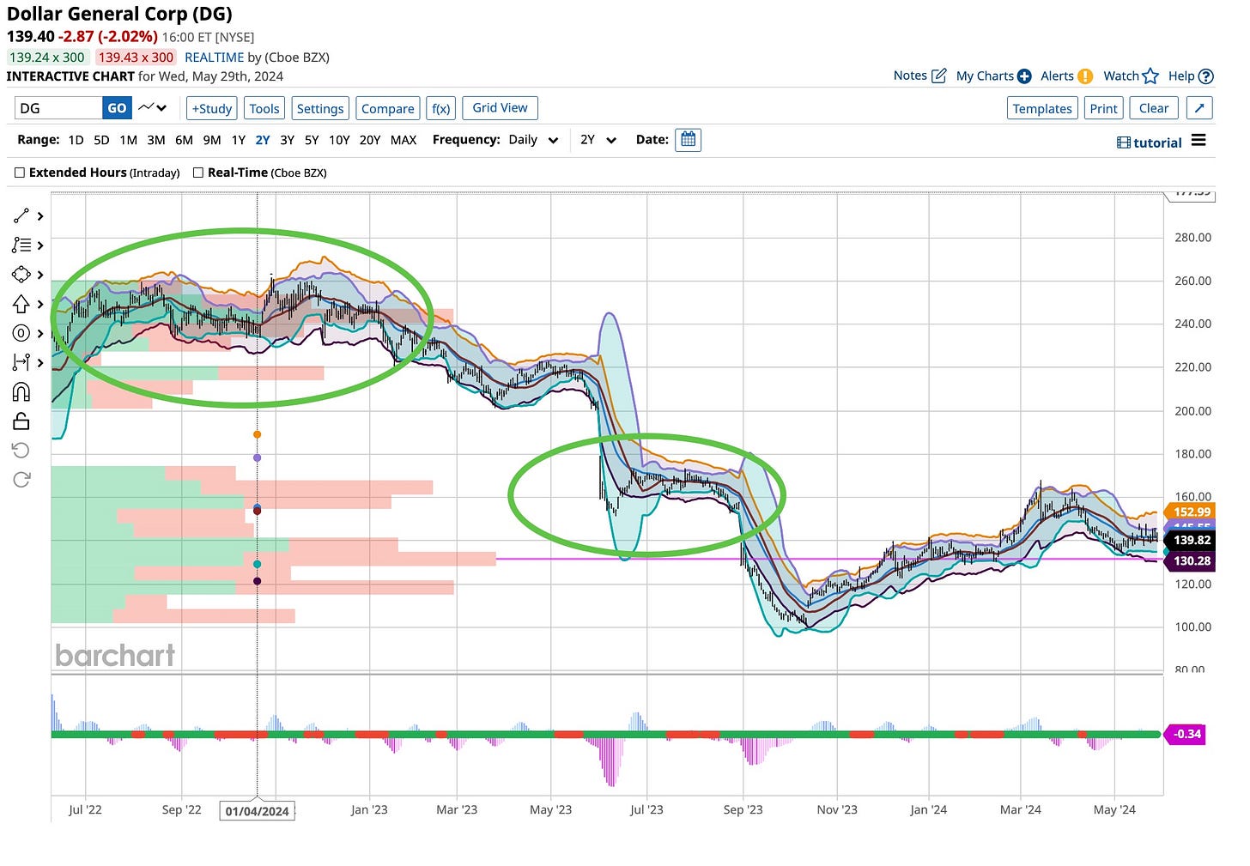Viewport: 1250px width, 866px height.
Task: Click the 01/04/2024 date marker
Action: coord(258,811)
